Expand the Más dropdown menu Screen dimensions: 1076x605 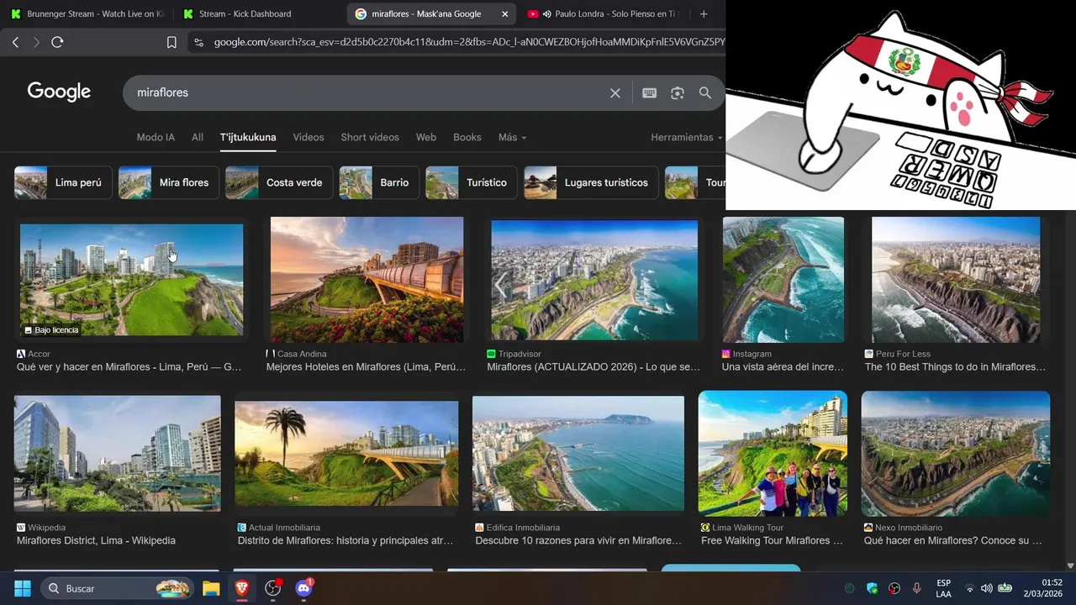coord(512,137)
